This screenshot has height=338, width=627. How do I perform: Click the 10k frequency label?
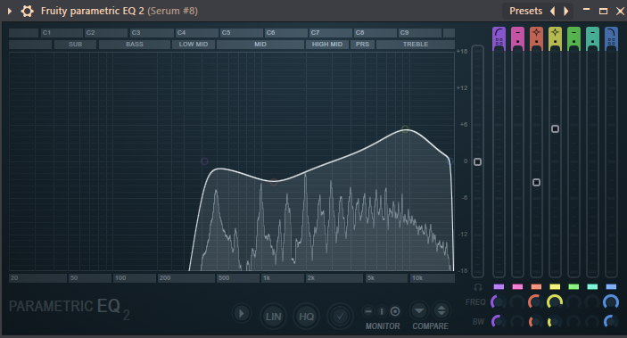pos(433,278)
